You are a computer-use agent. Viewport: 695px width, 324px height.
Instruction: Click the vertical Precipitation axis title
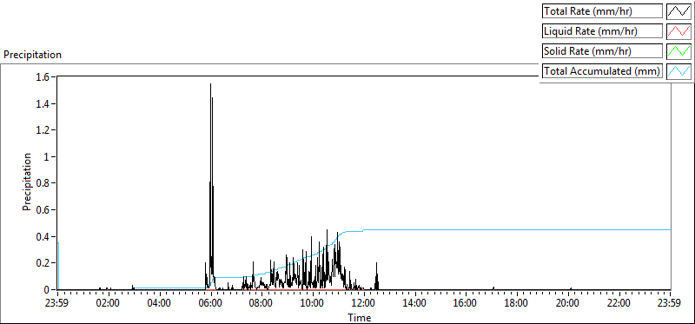27,182
